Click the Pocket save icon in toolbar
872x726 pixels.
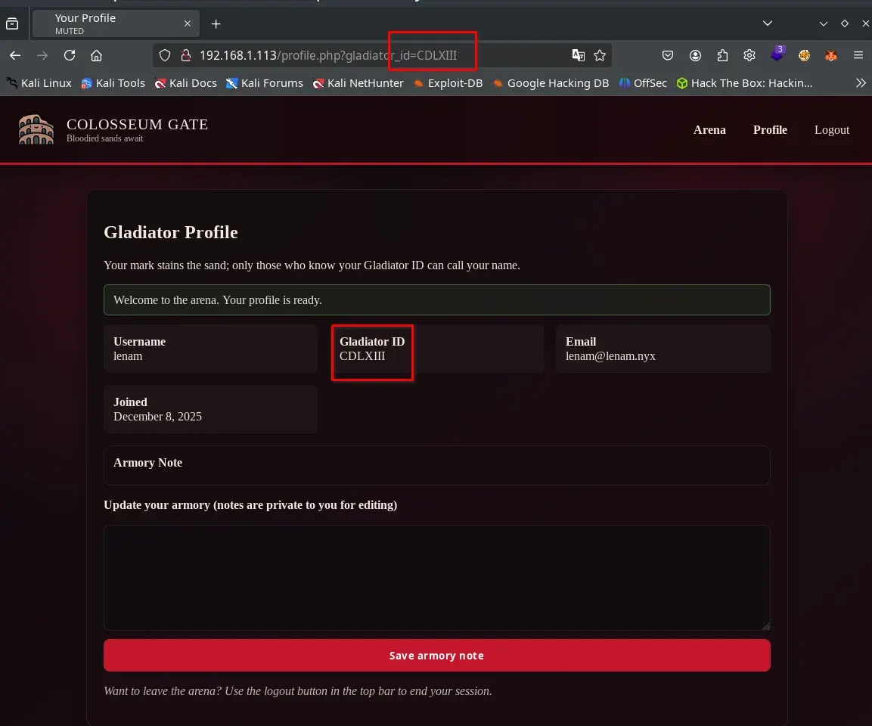(668, 55)
